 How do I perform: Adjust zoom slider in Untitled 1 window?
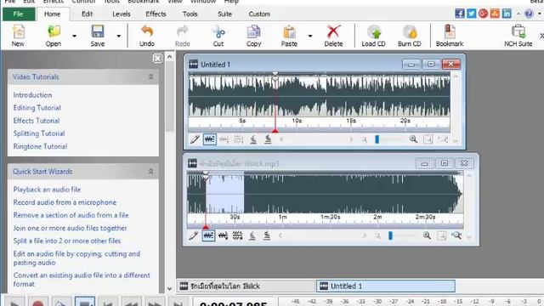377,139
